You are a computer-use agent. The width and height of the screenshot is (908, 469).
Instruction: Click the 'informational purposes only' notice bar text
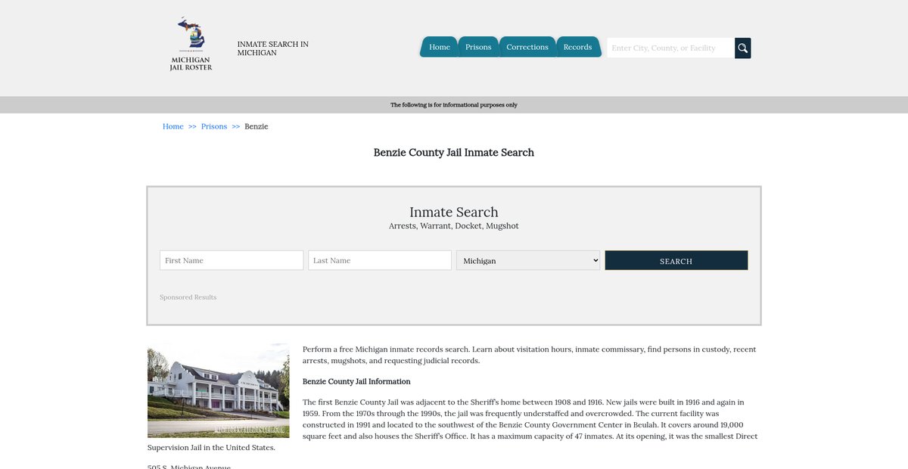[454, 105]
